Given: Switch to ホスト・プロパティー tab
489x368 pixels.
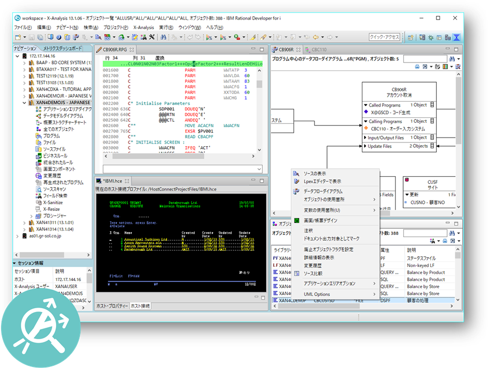Looking at the screenshot, I should click(112, 306).
